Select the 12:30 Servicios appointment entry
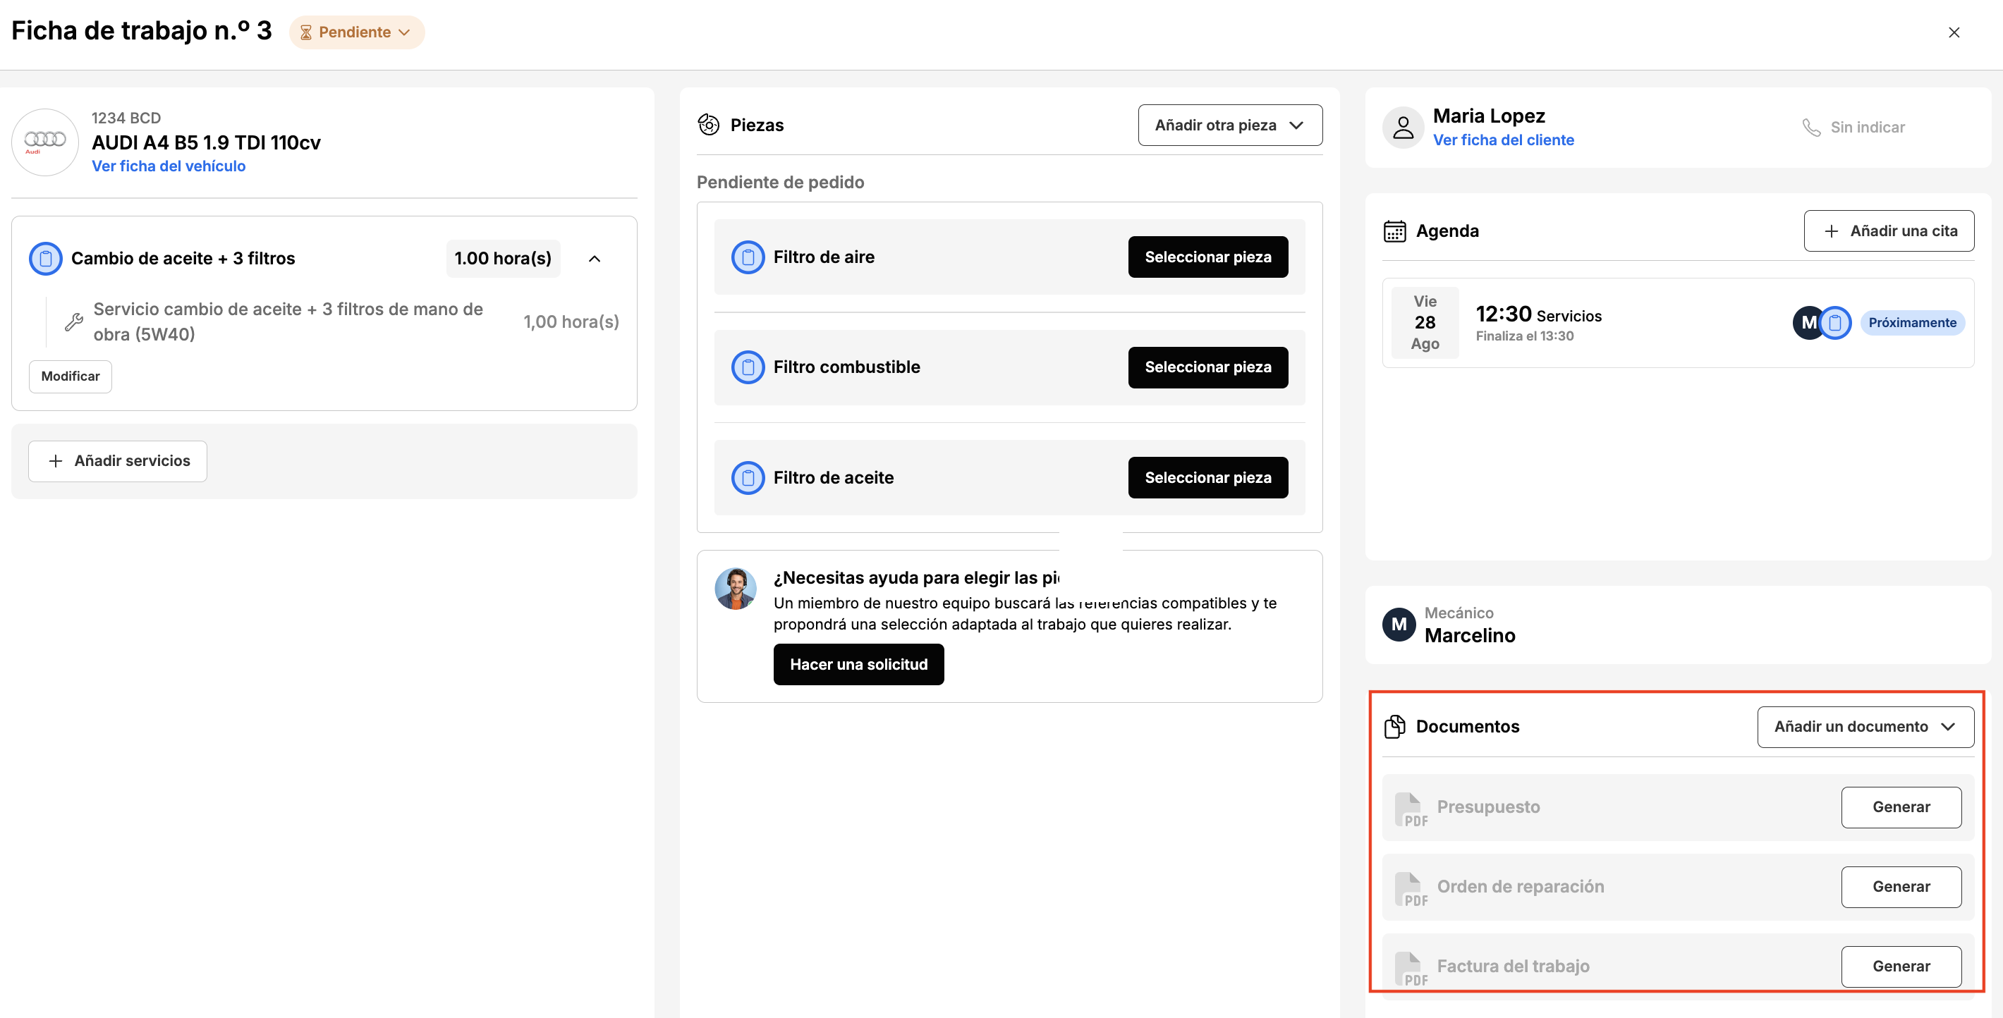The height and width of the screenshot is (1018, 2003). 1677,322
